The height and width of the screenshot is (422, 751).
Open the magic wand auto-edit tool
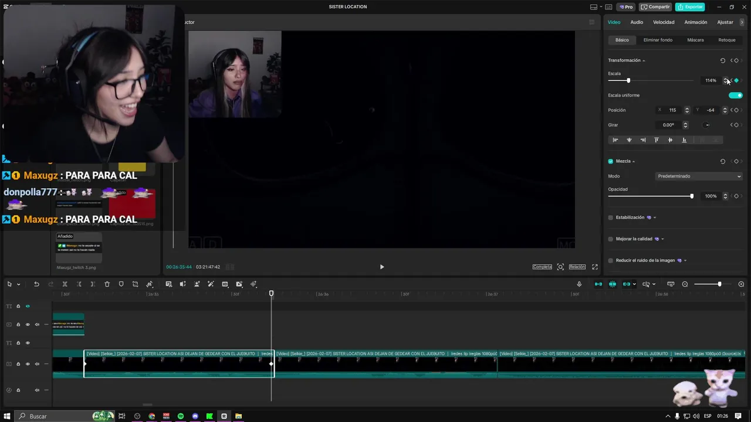(x=211, y=284)
